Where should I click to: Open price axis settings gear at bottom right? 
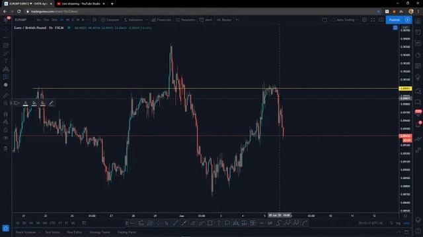click(405, 216)
